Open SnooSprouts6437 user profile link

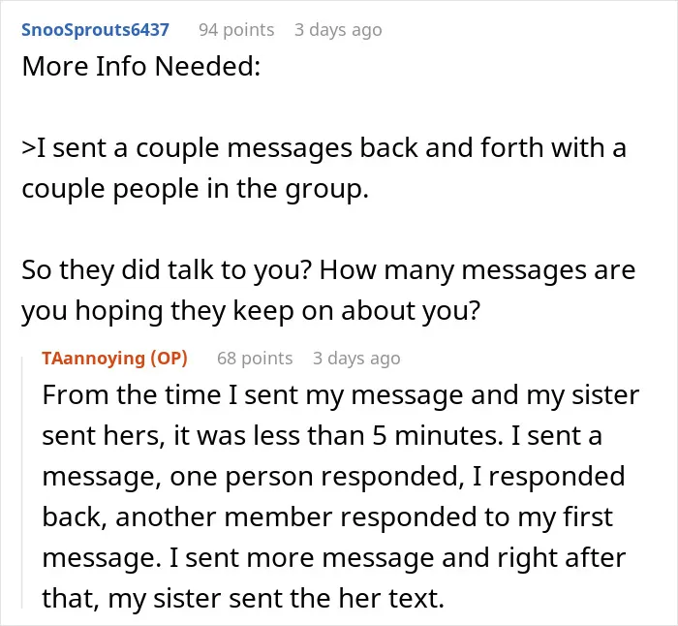(95, 30)
